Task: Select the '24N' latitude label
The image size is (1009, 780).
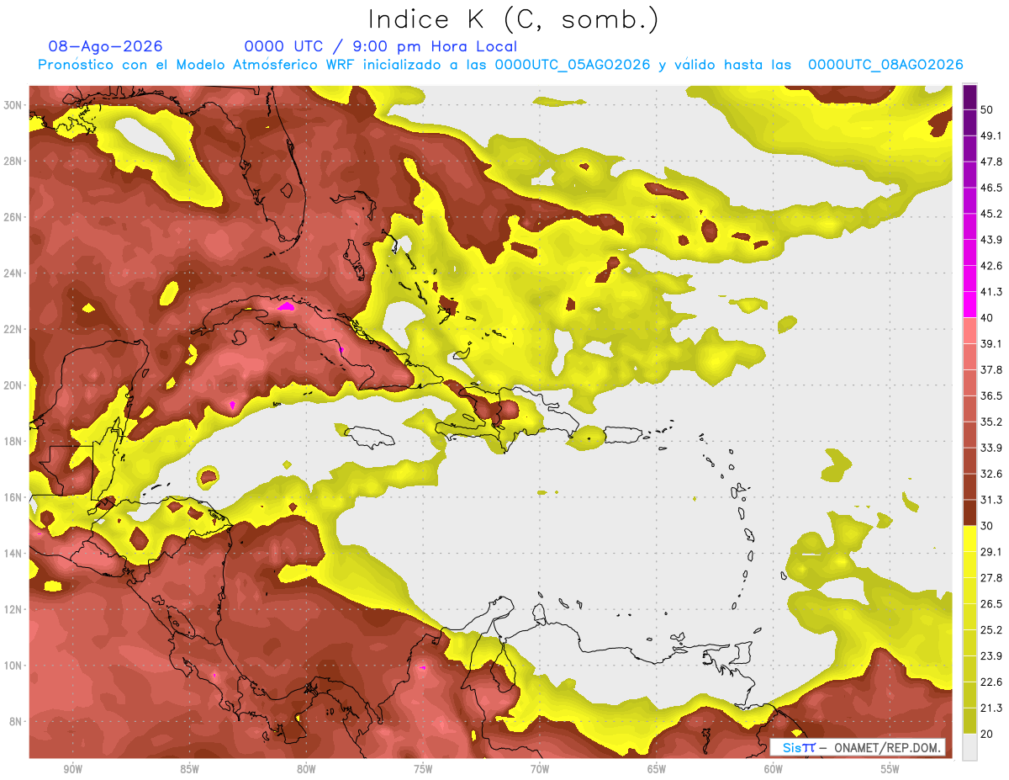Action: click(13, 273)
